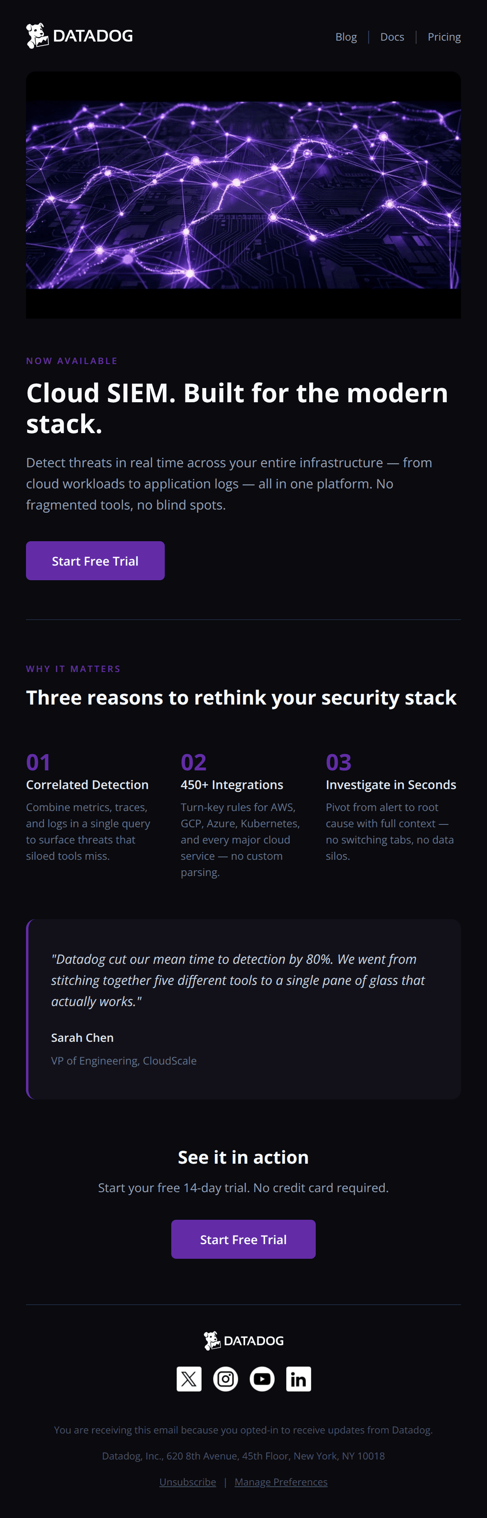Open the LinkedIn social icon
Screen dimensions: 487x1518
pos(299,1378)
